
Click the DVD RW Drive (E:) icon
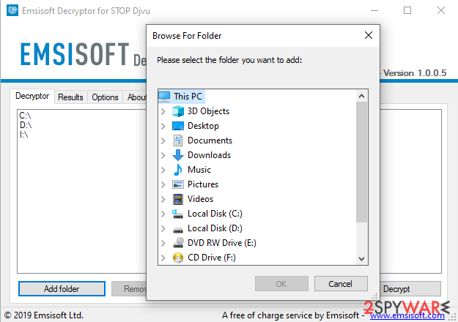[178, 243]
